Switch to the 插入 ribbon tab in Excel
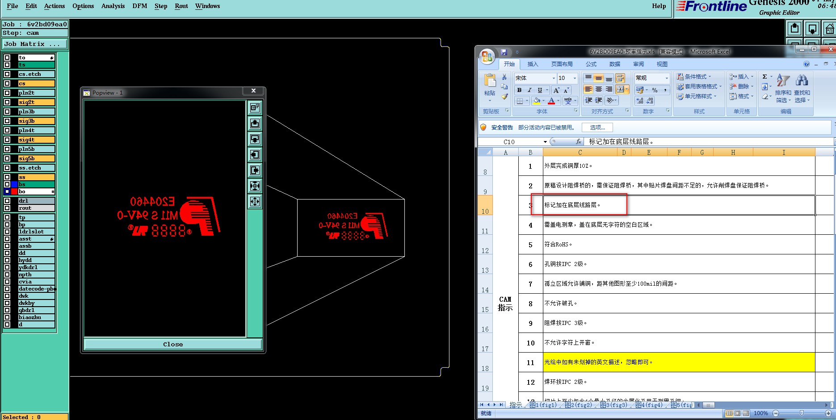 click(533, 64)
